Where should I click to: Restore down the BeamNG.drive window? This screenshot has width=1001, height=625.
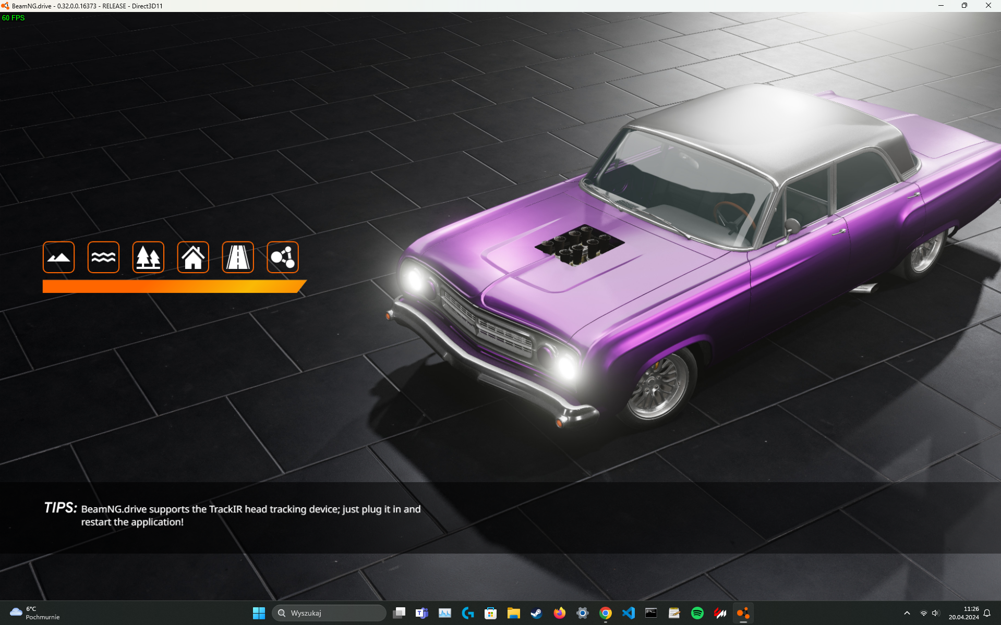click(964, 6)
